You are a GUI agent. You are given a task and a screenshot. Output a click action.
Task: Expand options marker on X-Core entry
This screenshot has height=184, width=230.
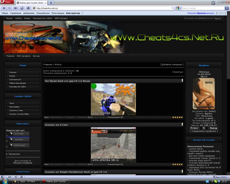tap(182, 124)
